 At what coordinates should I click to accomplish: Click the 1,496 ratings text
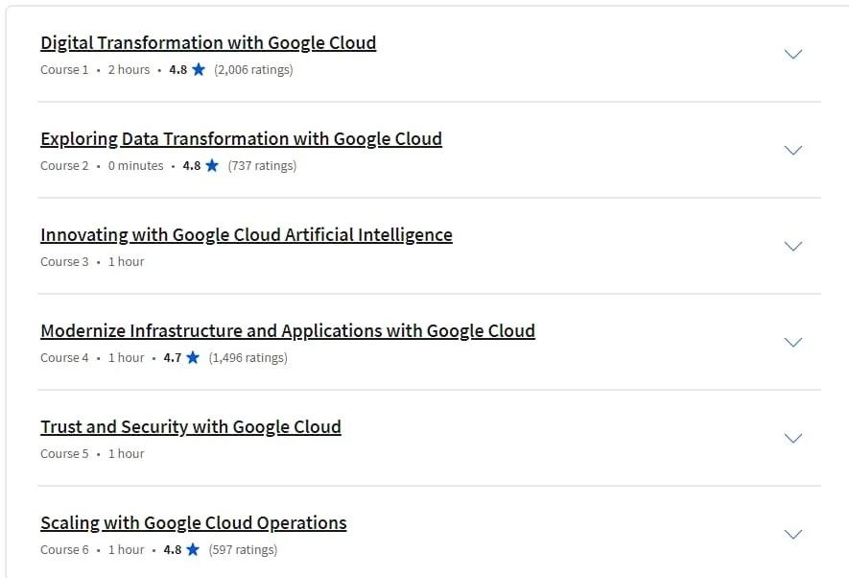248,358
